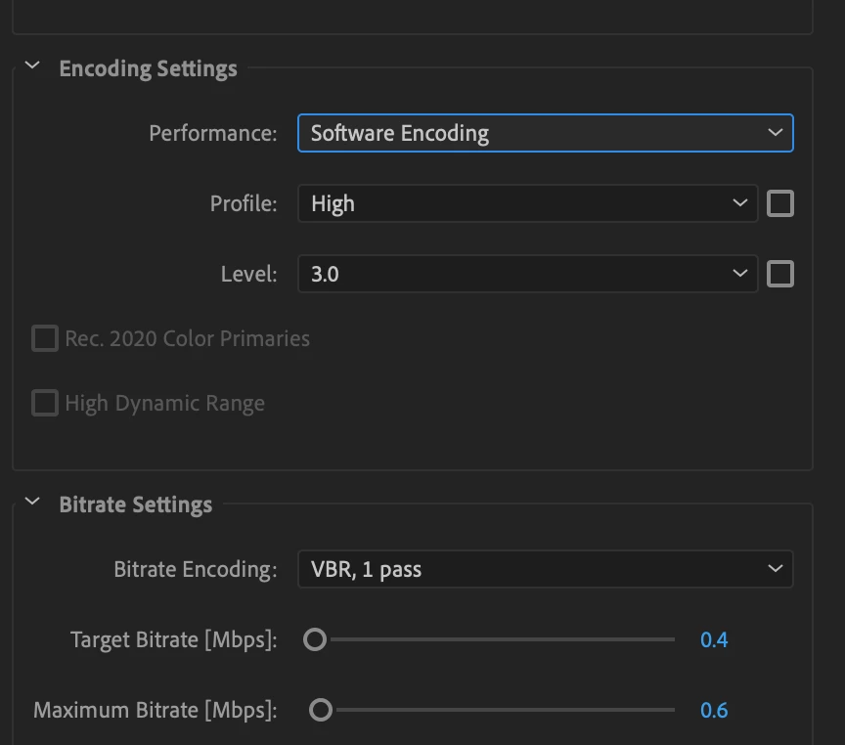Enable Rec. 2020 Color Primaries checkbox

(45, 338)
